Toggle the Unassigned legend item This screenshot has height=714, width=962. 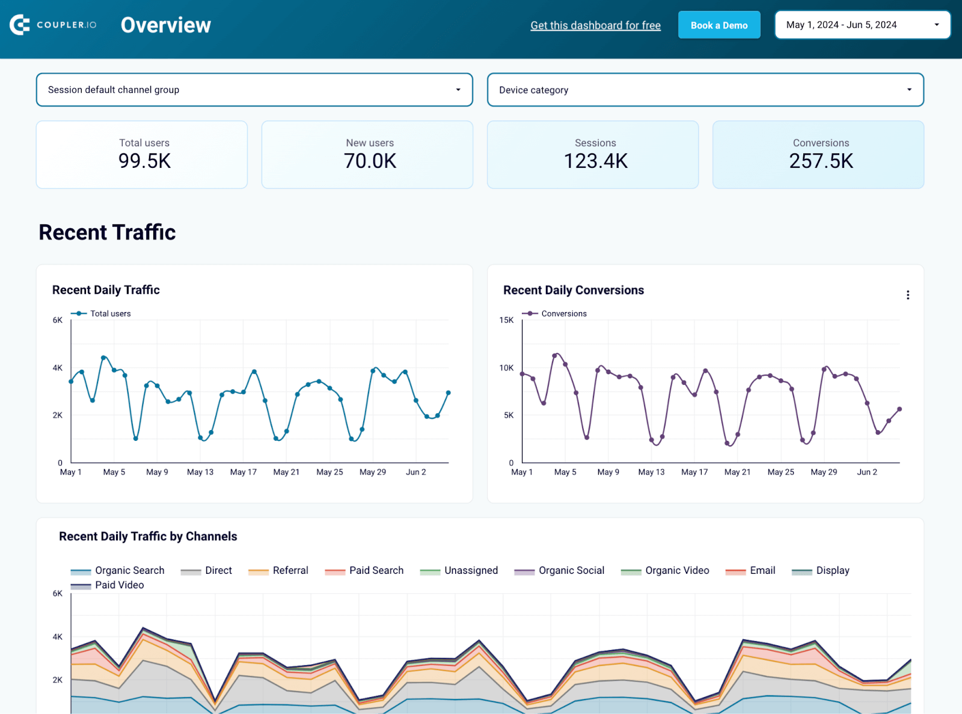[459, 570]
